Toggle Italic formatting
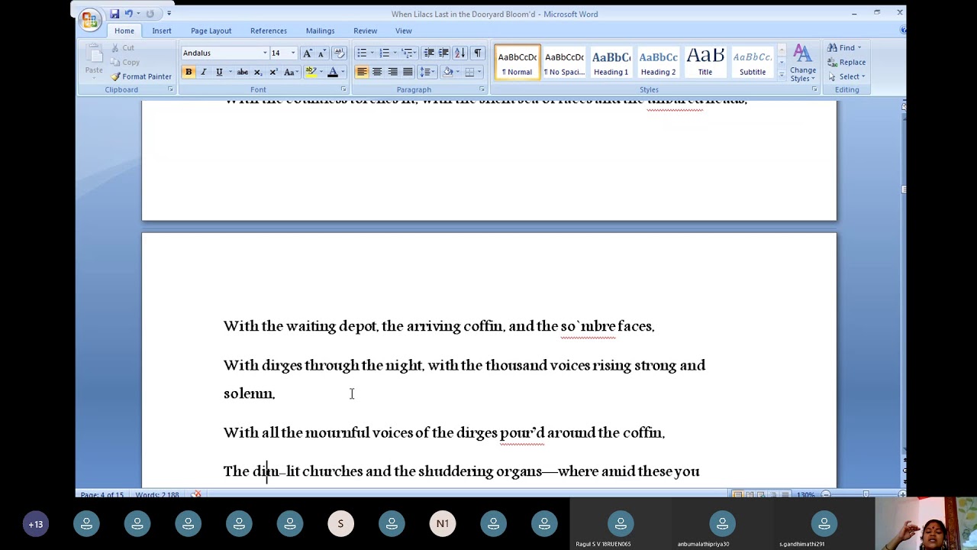Viewport: 977px width, 550px height. tap(203, 72)
